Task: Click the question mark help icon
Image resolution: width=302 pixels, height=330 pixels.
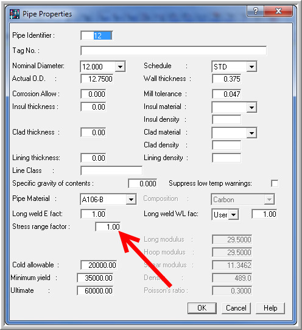Action: click(255, 11)
